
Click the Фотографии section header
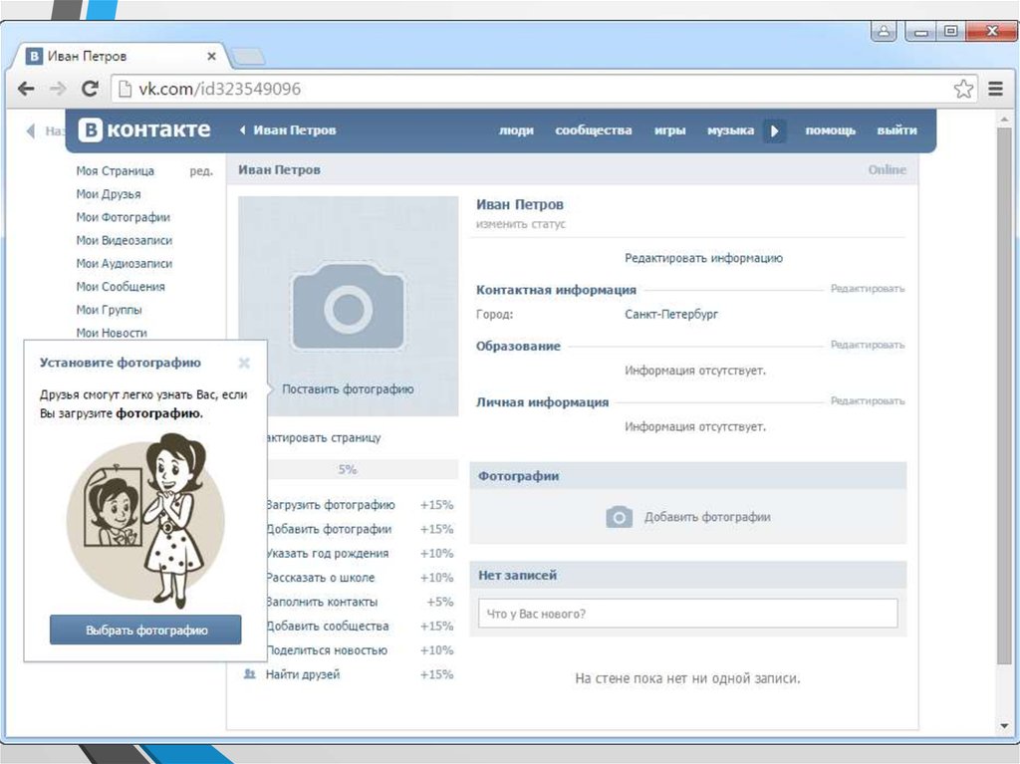click(x=688, y=476)
